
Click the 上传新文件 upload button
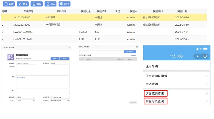click(x=130, y=52)
